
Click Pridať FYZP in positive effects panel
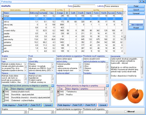[x=23, y=105]
